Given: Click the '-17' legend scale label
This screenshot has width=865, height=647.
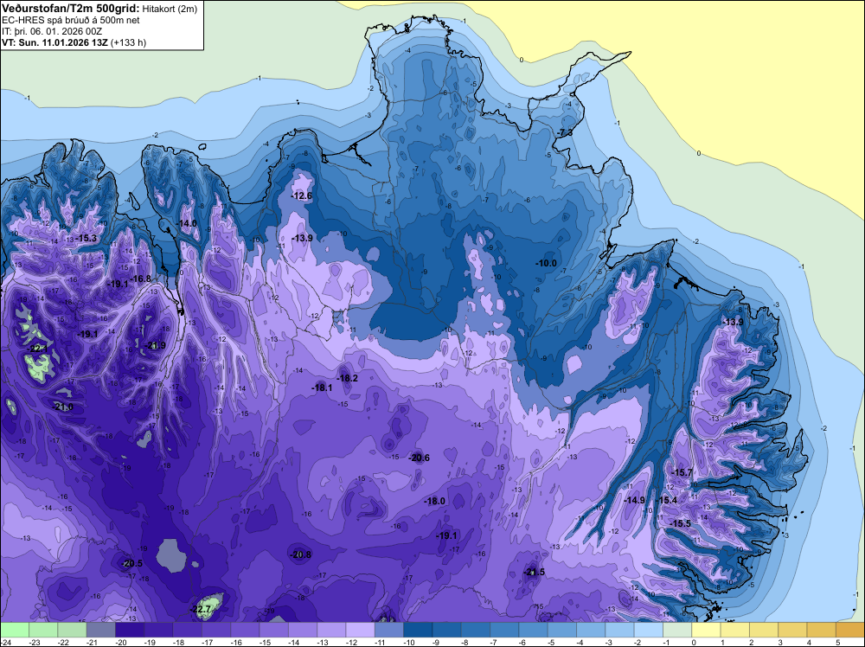Looking at the screenshot, I should click(208, 642).
